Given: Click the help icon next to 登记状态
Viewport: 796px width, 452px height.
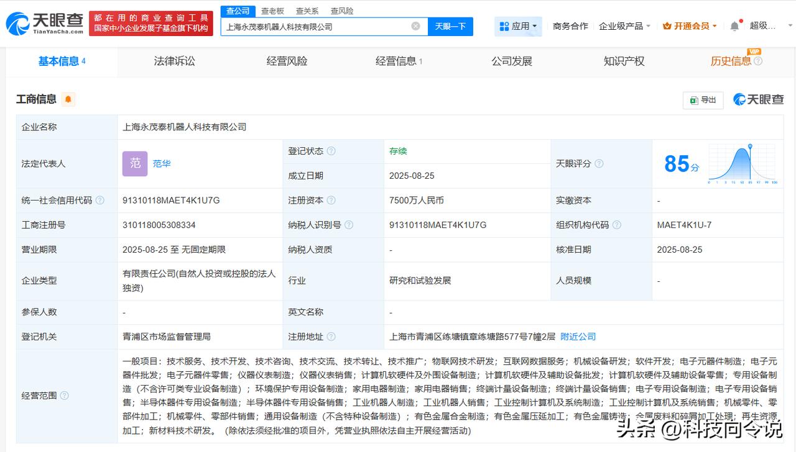Looking at the screenshot, I should (331, 151).
